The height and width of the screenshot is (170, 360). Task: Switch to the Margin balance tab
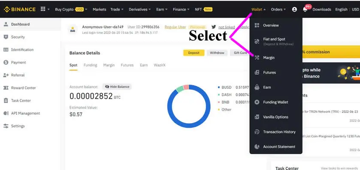click(x=109, y=65)
